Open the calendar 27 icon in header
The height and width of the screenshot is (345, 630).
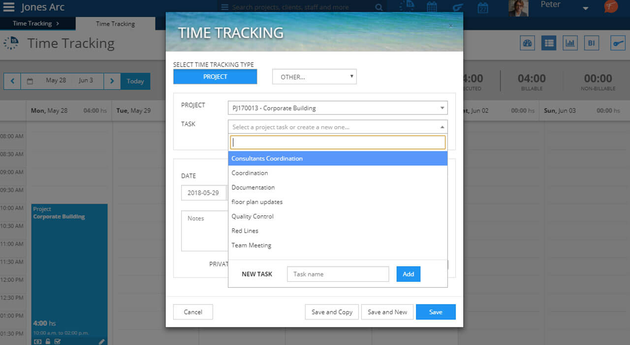483,8
